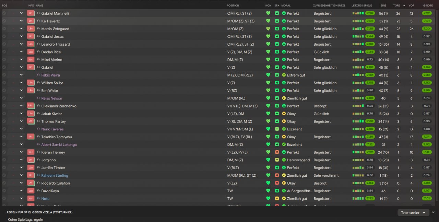Click Neto's yellow match sharpness icon
Viewport: 439px width, 222px height.
(x=277, y=199)
